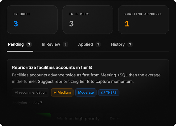
Task: Open the Reprioritize facilities accounts title
Action: coord(52,67)
